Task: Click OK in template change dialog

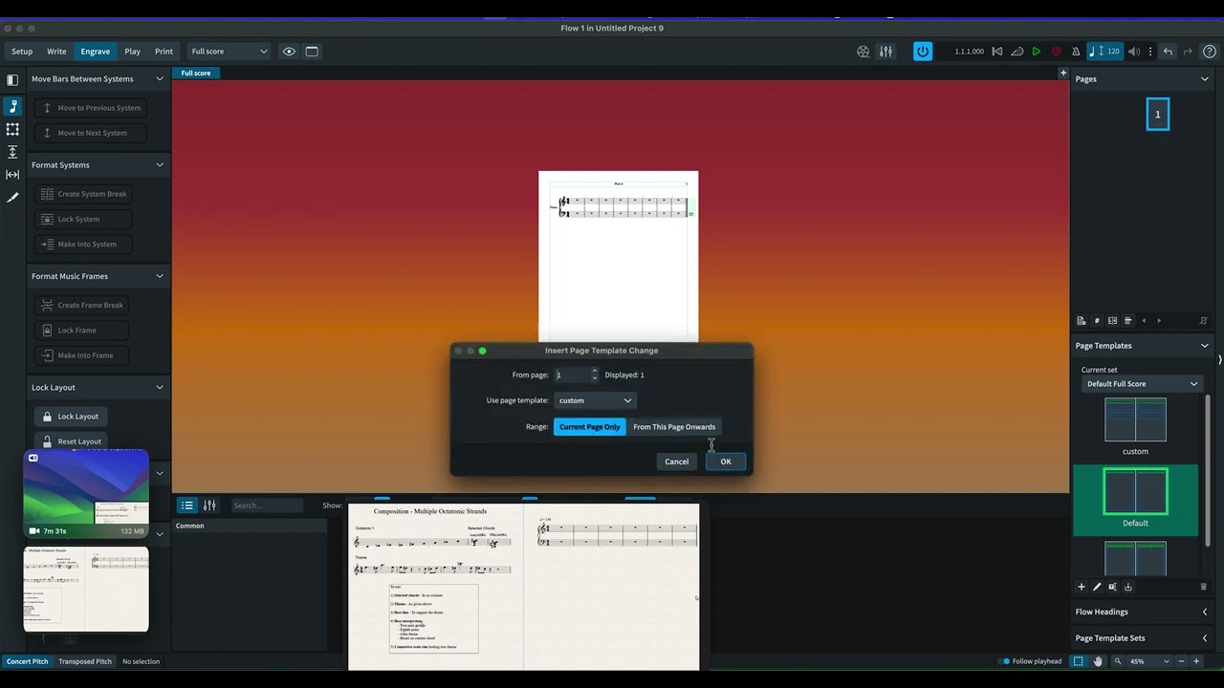Action: 726,462
